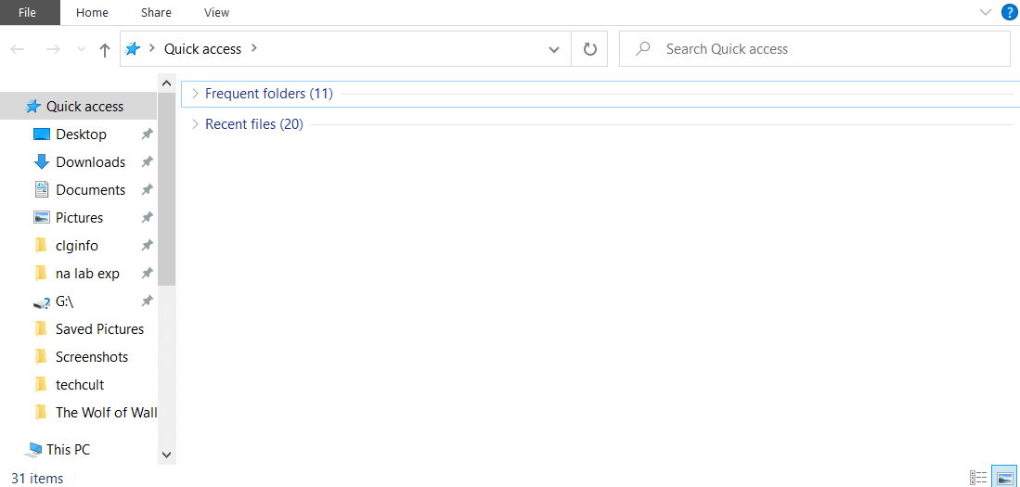This screenshot has height=487, width=1020.
Task: Click the clginfo folder icon
Action: [x=41, y=246]
